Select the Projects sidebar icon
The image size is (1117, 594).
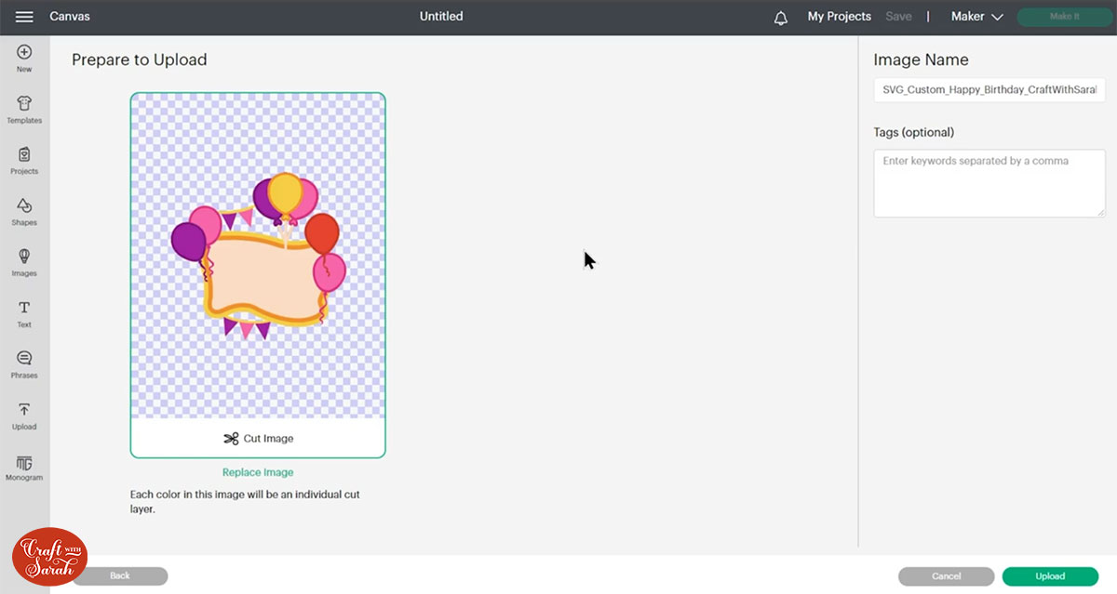[24, 158]
